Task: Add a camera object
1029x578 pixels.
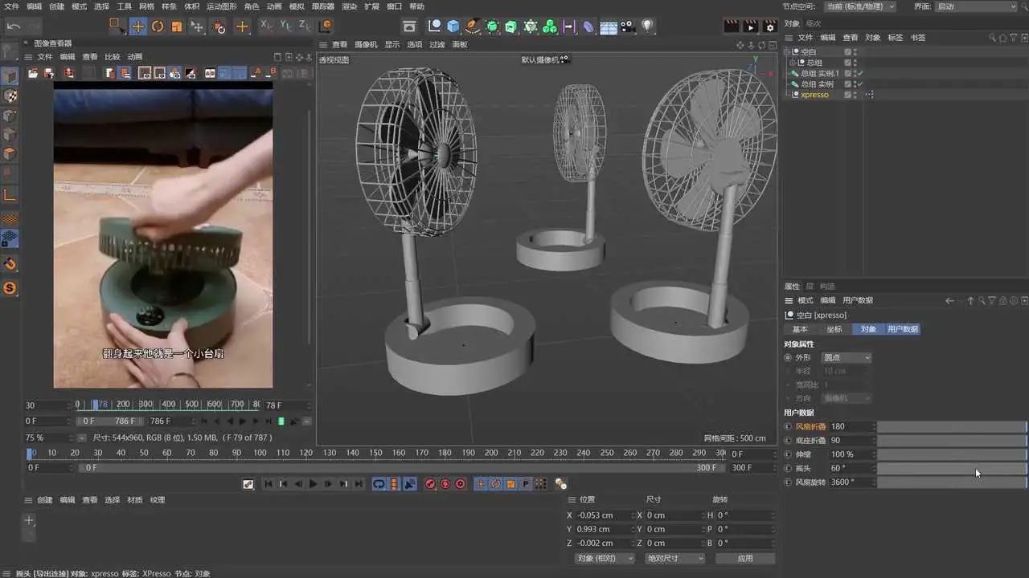Action: tap(628, 26)
